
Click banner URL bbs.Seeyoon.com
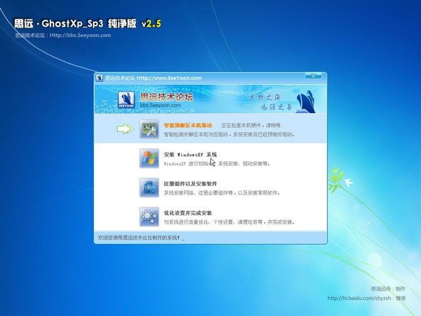coord(160,106)
